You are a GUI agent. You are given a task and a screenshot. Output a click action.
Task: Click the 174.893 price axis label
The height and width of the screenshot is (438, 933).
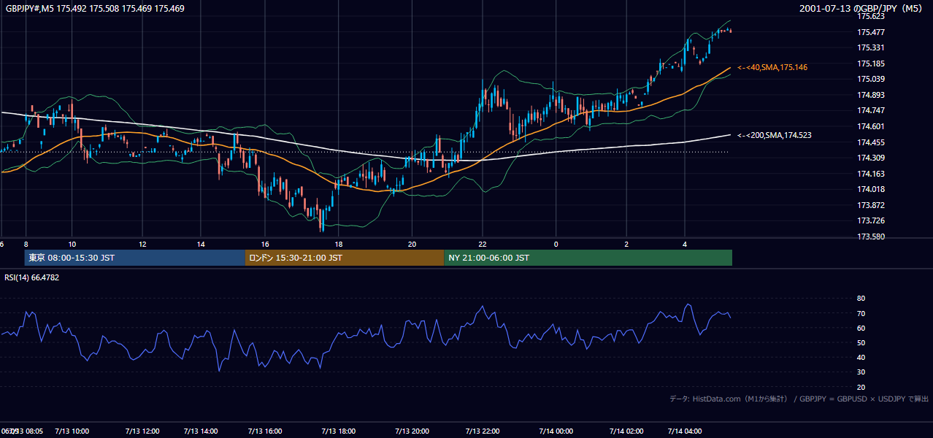871,95
